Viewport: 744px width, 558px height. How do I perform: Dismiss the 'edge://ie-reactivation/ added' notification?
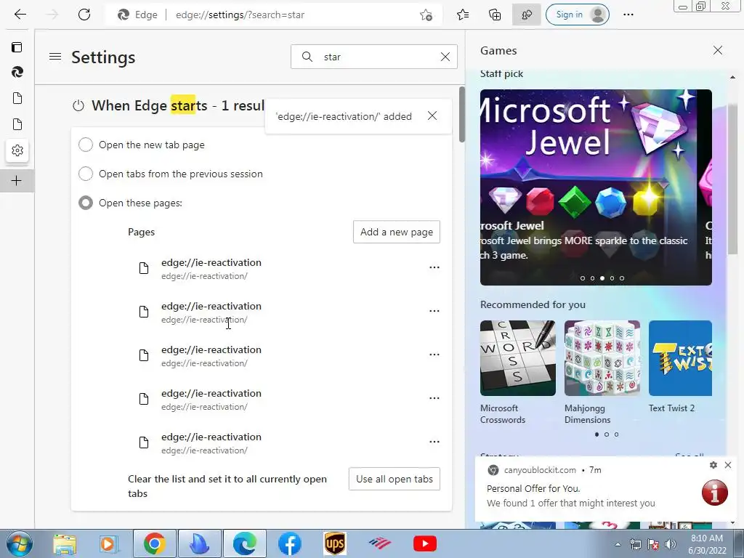(x=432, y=116)
